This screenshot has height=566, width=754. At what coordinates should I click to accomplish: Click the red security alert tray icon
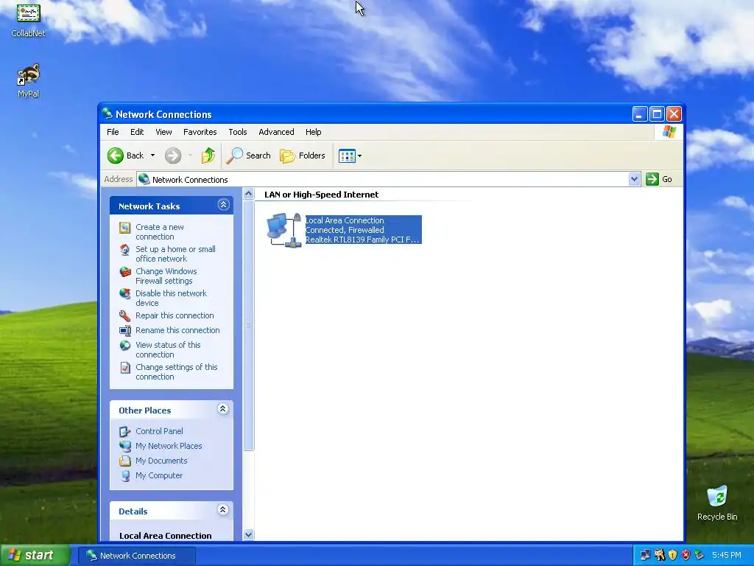pos(686,556)
